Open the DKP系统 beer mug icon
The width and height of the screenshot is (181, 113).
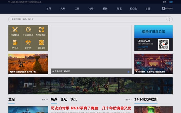pyautogui.click(x=15, y=43)
